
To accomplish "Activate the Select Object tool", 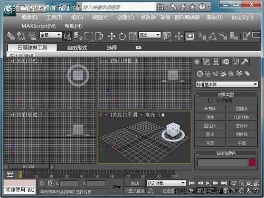I will coord(68,36).
